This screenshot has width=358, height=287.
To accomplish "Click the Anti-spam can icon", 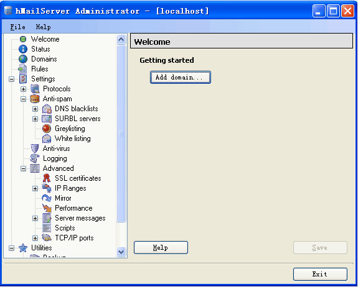I will click(35, 99).
